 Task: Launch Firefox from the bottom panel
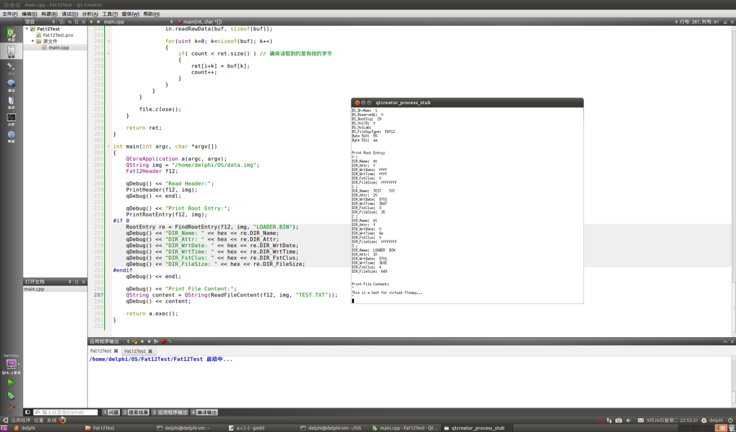(x=62, y=420)
